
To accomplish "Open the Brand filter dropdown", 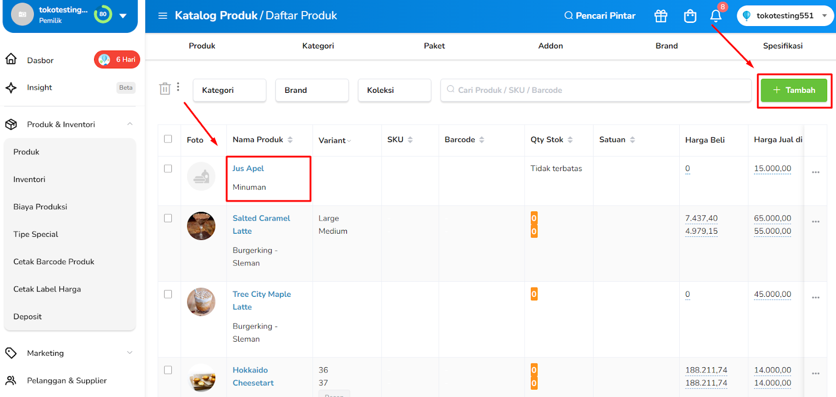I will coord(312,90).
